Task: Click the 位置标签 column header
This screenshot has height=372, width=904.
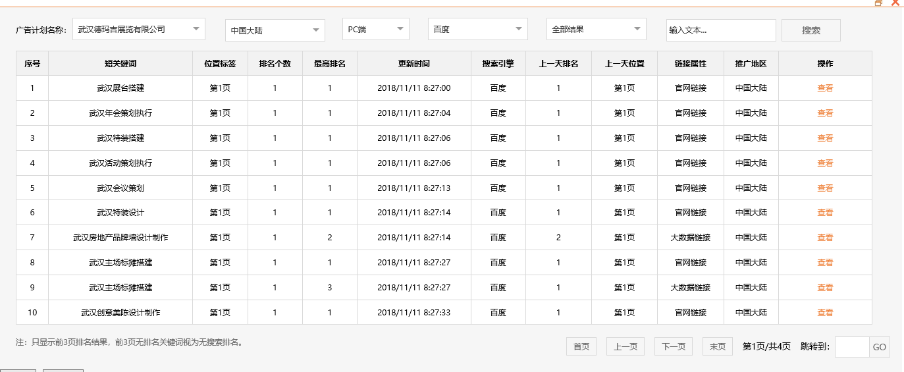Action: (x=220, y=64)
